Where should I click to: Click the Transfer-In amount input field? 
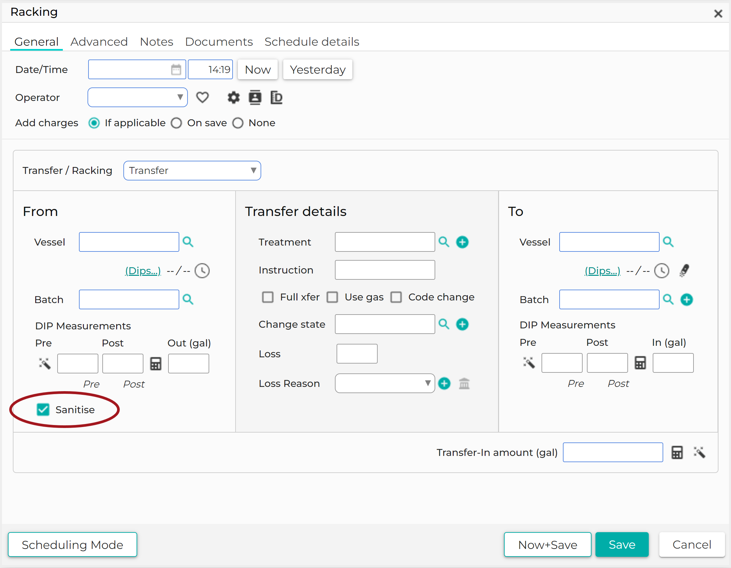[613, 453]
